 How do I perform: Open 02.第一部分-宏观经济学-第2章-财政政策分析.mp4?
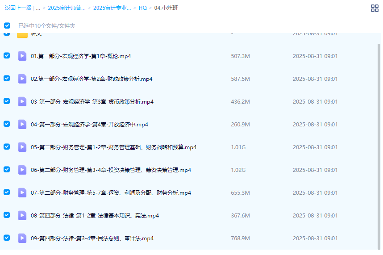(x=92, y=79)
